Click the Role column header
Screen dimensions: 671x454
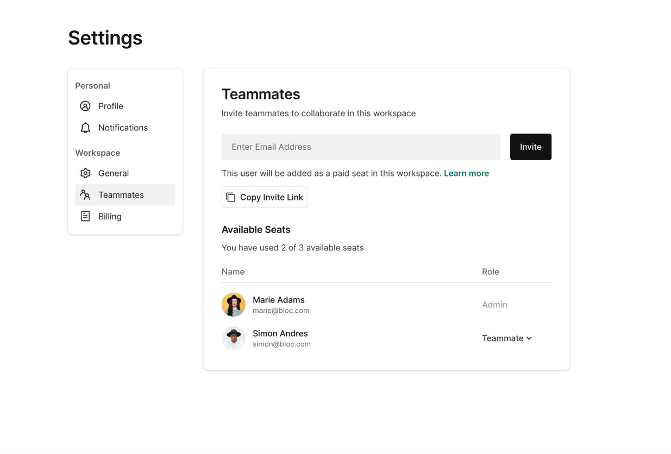[x=490, y=272]
